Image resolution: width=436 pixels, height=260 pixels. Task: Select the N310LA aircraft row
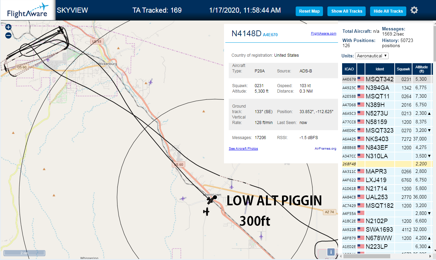[387, 156]
